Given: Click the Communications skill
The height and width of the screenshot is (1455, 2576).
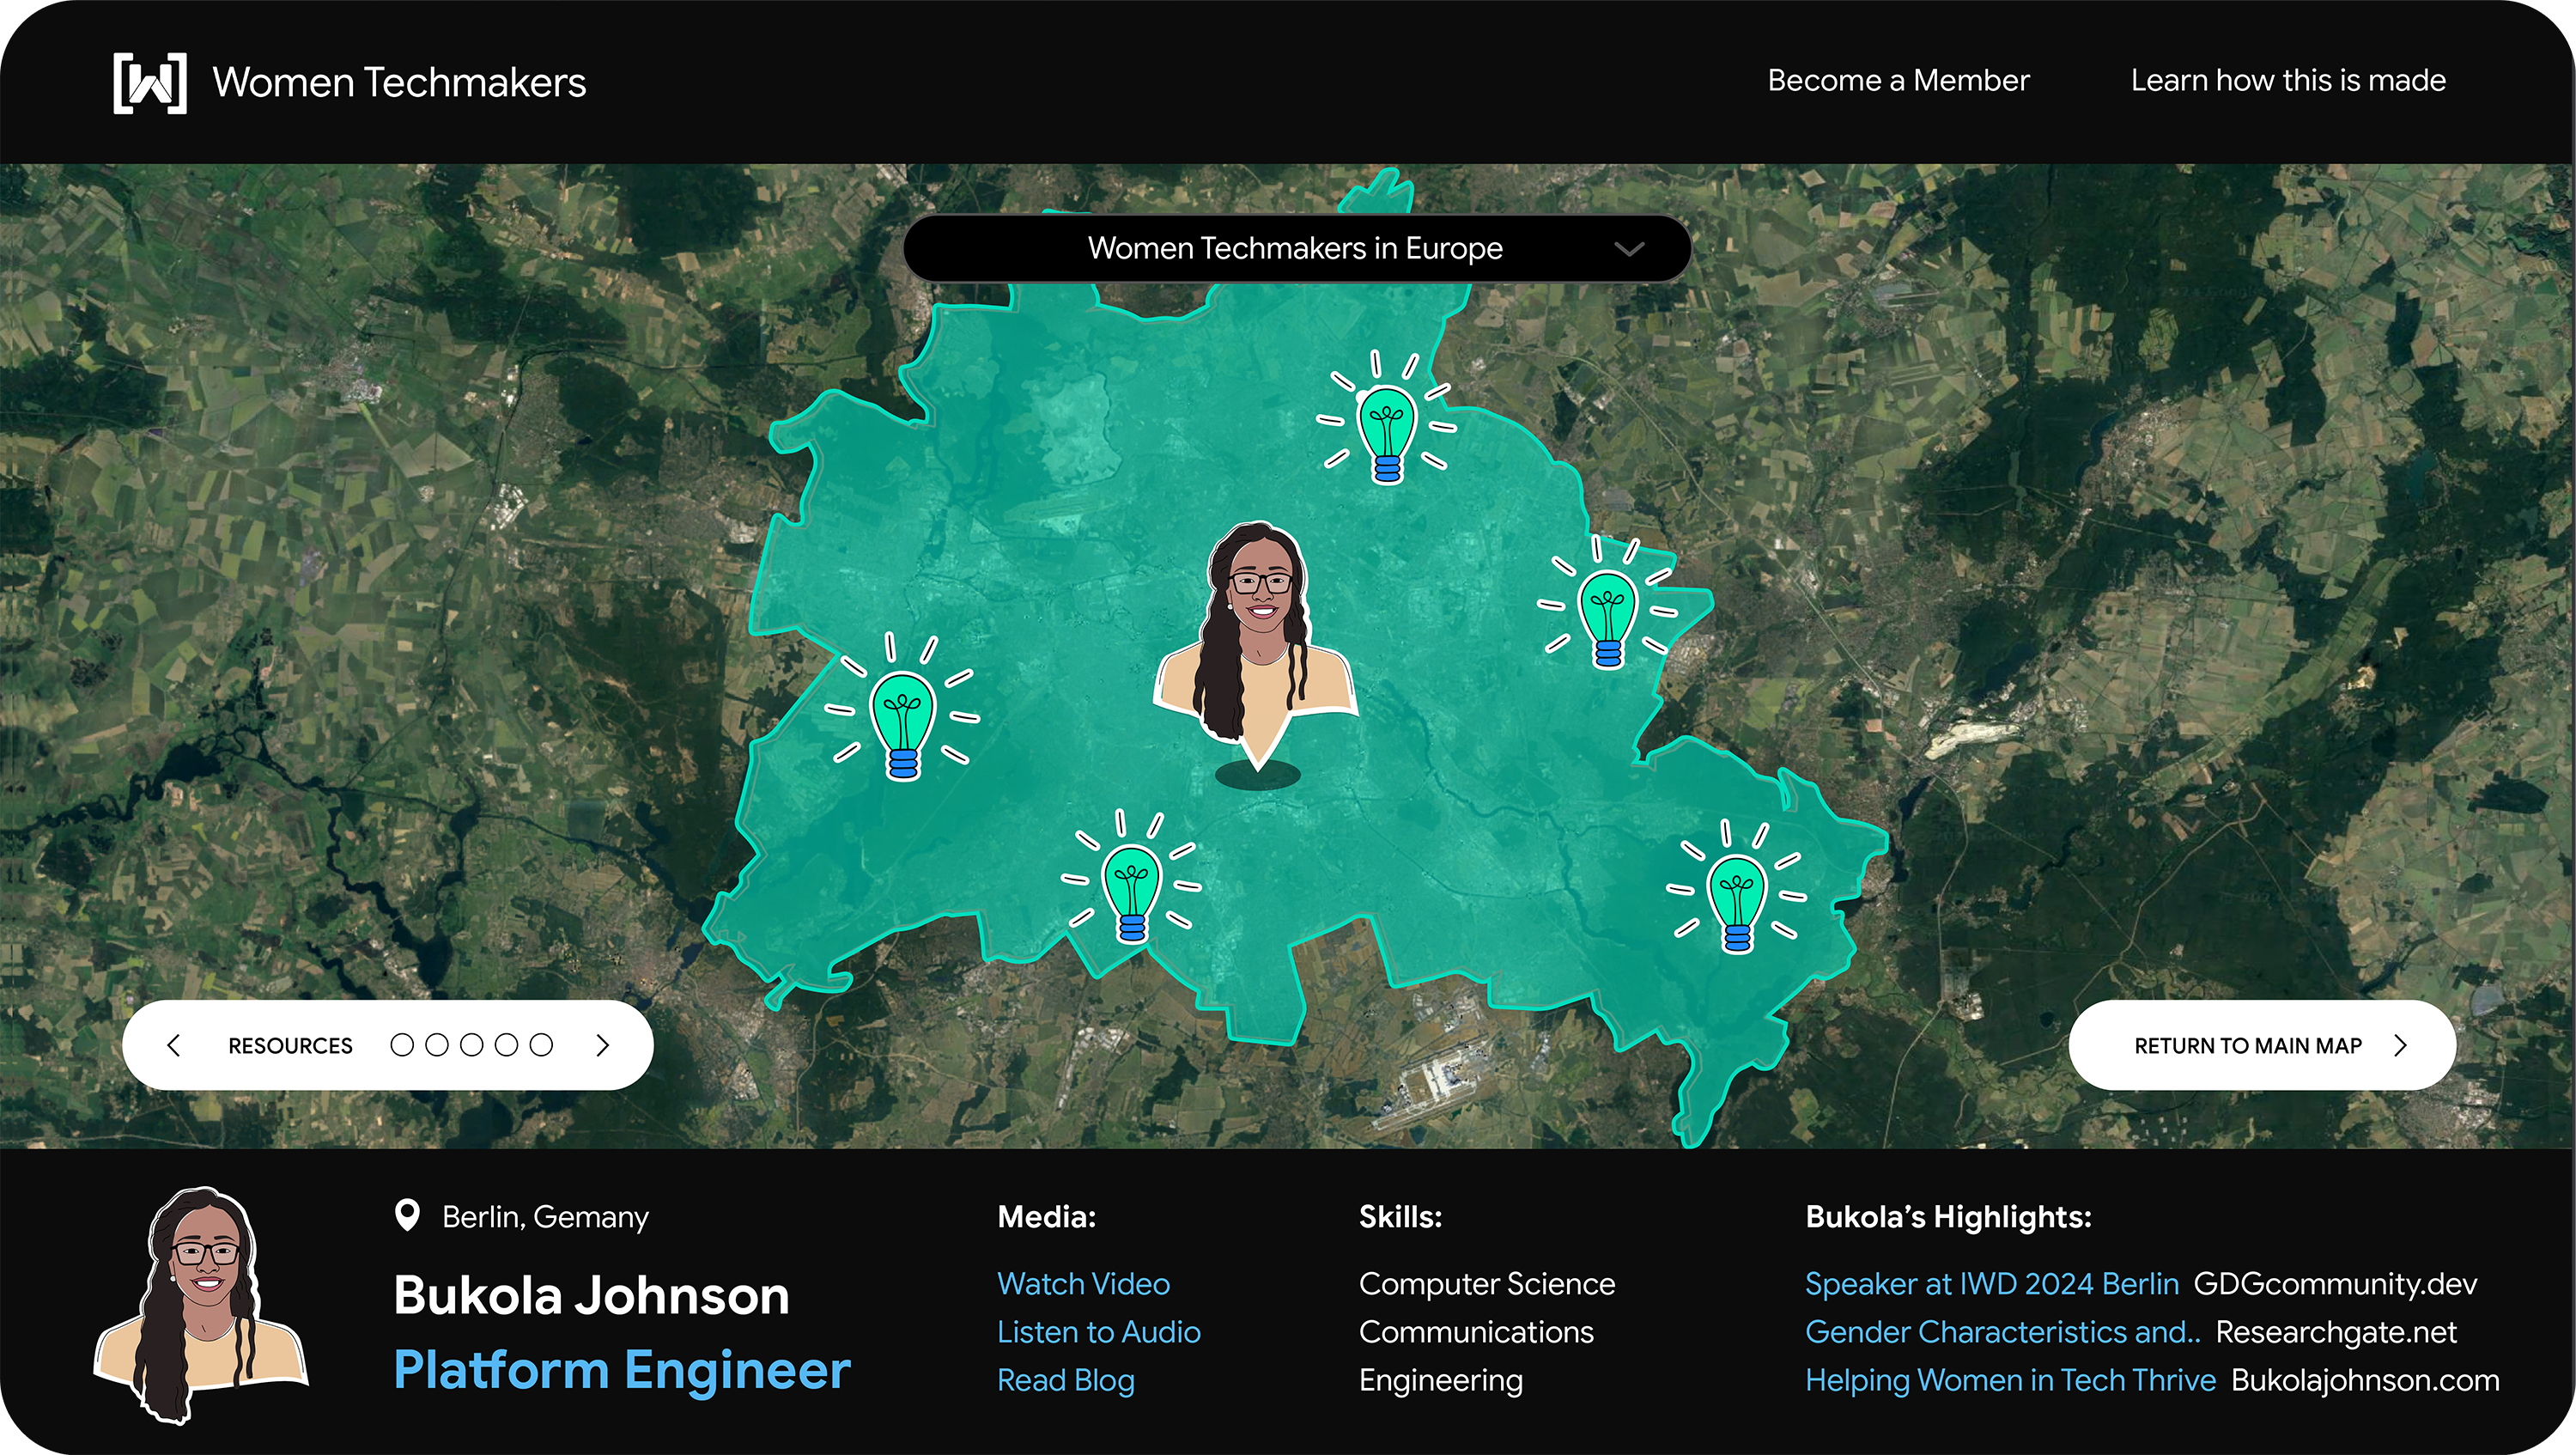Looking at the screenshot, I should point(1476,1332).
